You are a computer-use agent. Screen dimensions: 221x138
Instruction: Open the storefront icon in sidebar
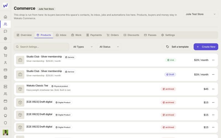[x=5, y=77]
